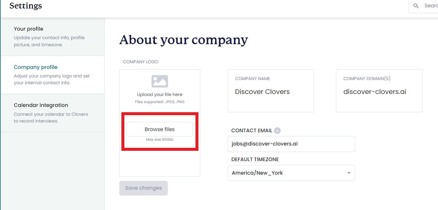Click the search magnifier icon
Screen dimensions: 438x210
pos(416,6)
